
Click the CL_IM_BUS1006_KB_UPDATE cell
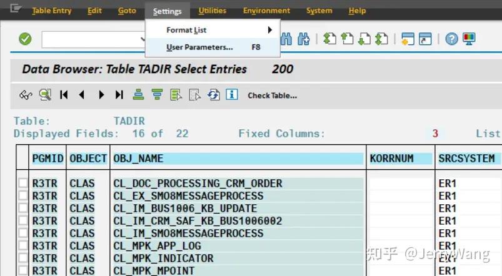(238, 208)
